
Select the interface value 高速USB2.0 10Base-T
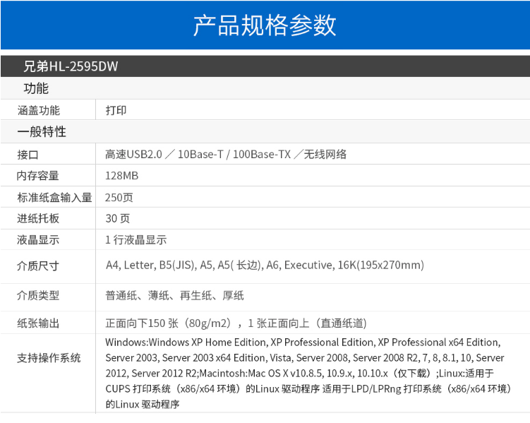(226, 154)
